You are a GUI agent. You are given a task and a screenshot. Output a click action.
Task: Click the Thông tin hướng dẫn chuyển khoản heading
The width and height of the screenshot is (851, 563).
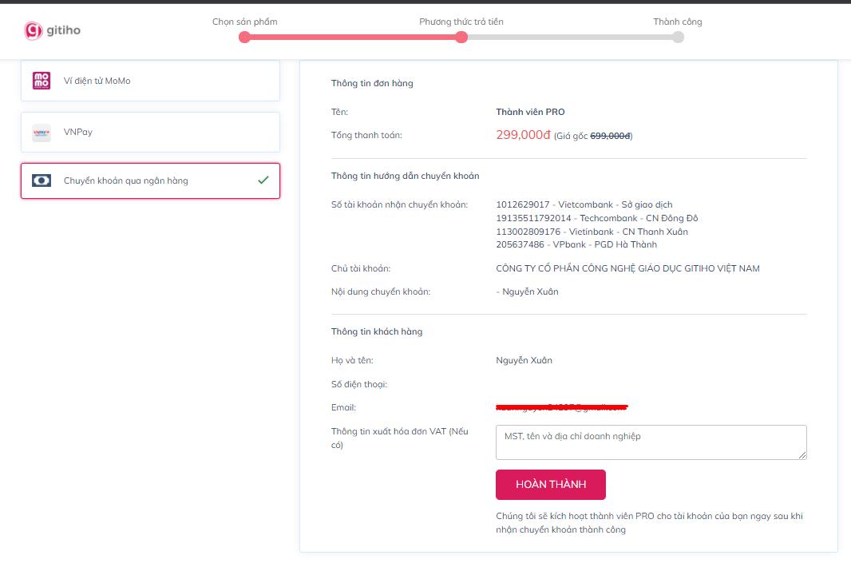click(x=406, y=176)
